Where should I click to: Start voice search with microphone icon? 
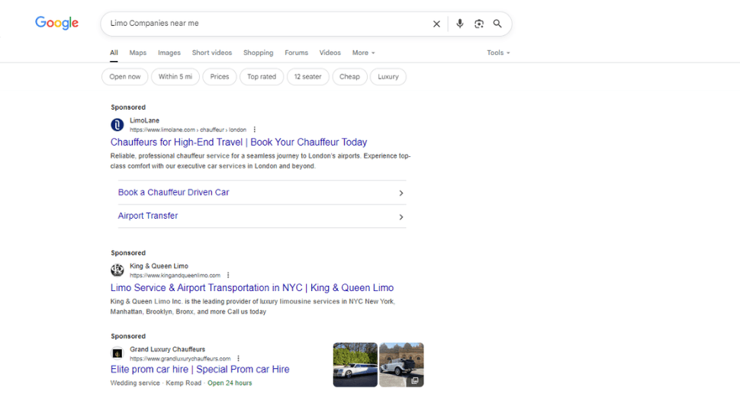point(460,24)
